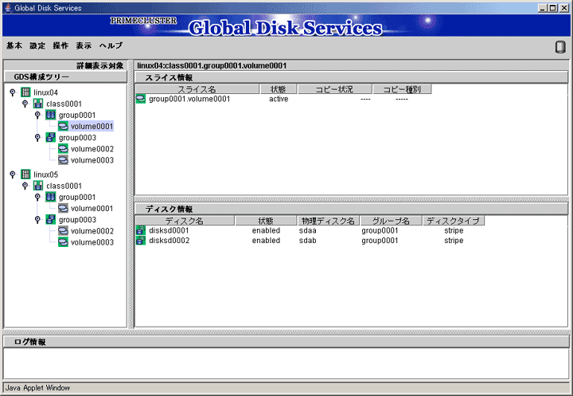The width and height of the screenshot is (573, 396).
Task: Collapse class0001 under linux05
Action: pyautogui.click(x=25, y=186)
